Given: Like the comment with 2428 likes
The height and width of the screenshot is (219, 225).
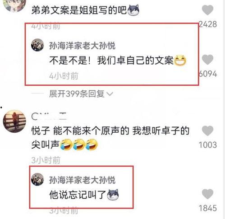Looking at the screenshot, I should [x=207, y=10].
